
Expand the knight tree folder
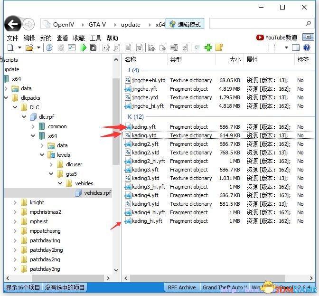[15, 202]
